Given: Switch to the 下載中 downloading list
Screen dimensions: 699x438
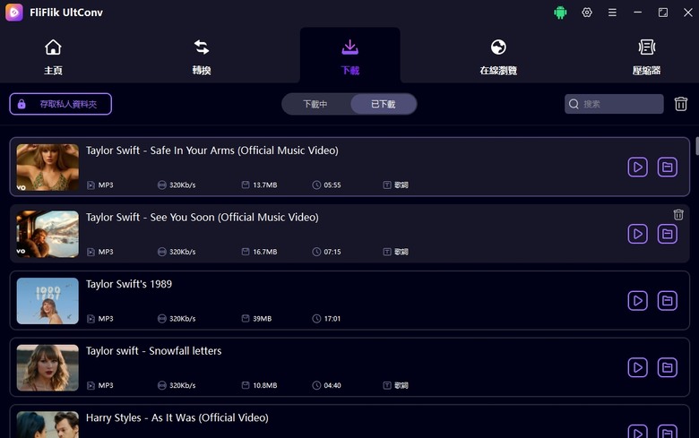Looking at the screenshot, I should [x=315, y=104].
